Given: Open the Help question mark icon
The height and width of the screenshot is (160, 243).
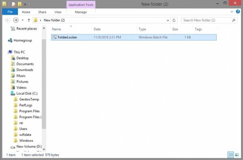Looking at the screenshot, I should (x=238, y=12).
